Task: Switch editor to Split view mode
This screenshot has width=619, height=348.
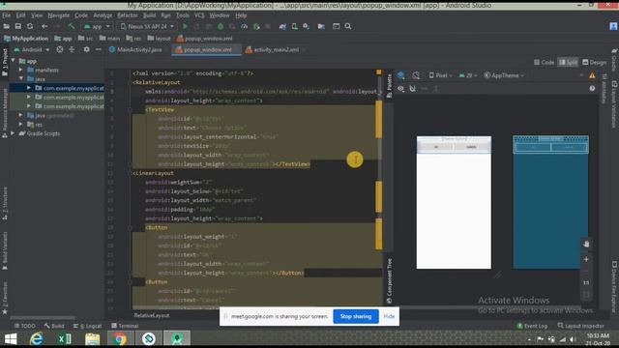Action: click(x=568, y=62)
